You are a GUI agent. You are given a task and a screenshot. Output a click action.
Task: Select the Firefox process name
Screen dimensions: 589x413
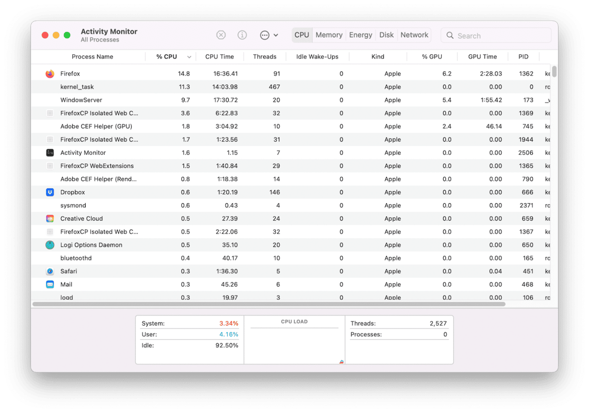click(x=70, y=74)
